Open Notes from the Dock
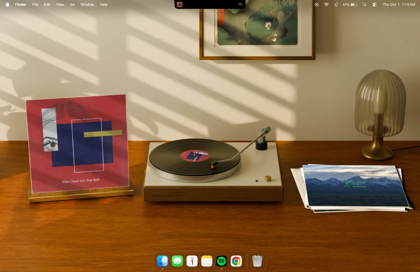420x272 pixels. [x=207, y=261]
